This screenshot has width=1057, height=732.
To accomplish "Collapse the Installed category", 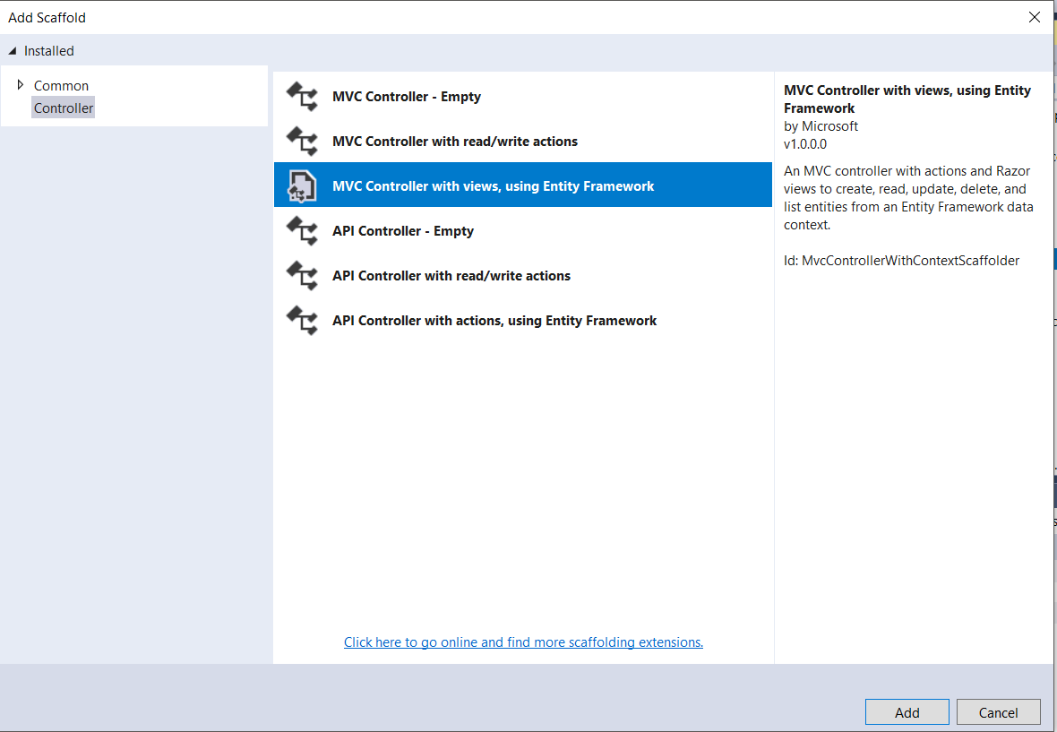I will tap(13, 51).
